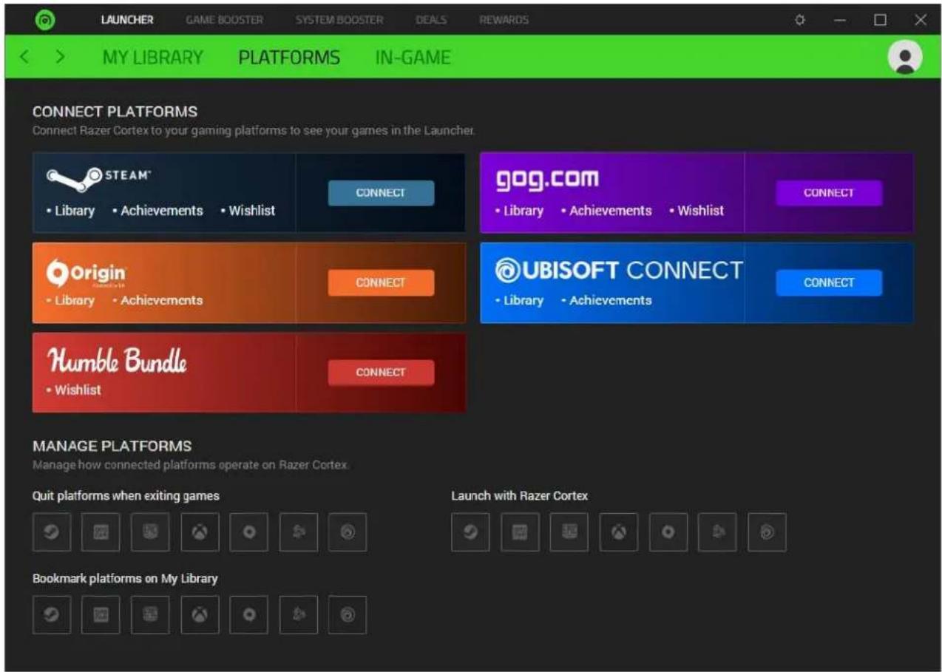Click the Connect Platforms heading

click(115, 112)
